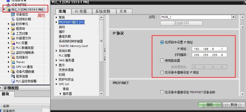
Task: Click scroll-up arrow of properties pane scrollbar
Action: [242, 17]
